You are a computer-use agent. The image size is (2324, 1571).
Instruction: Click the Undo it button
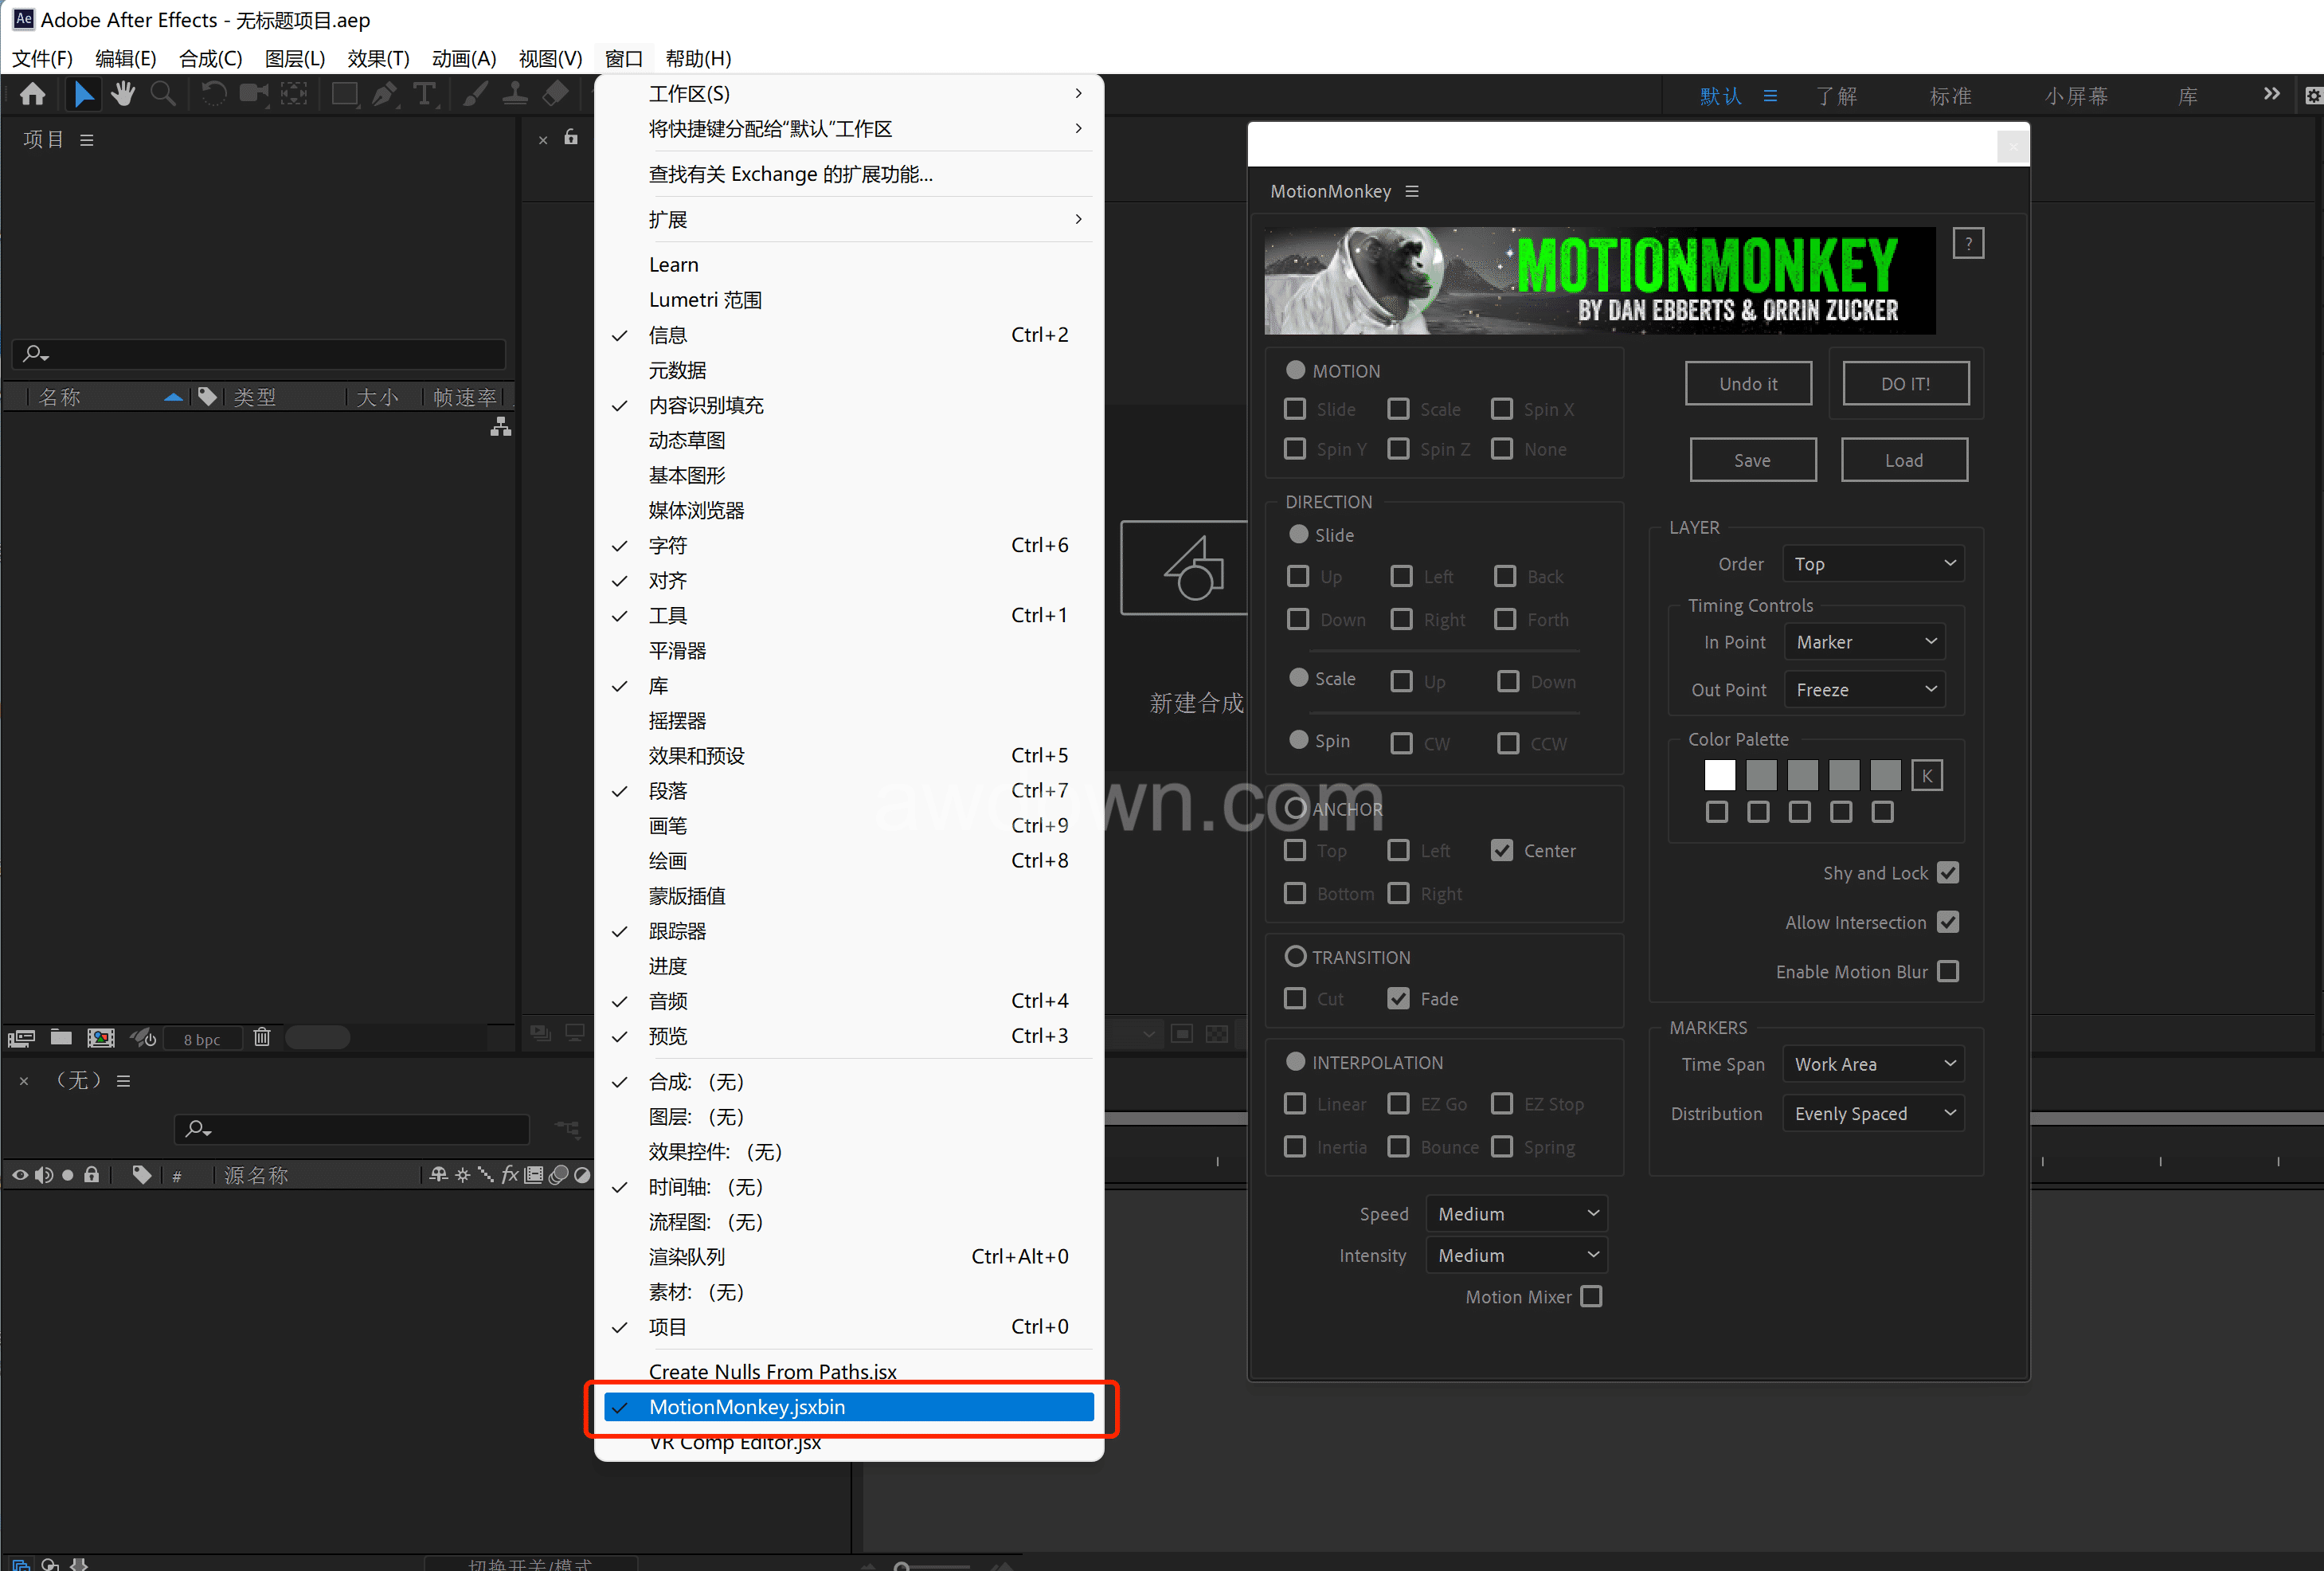(x=1747, y=384)
